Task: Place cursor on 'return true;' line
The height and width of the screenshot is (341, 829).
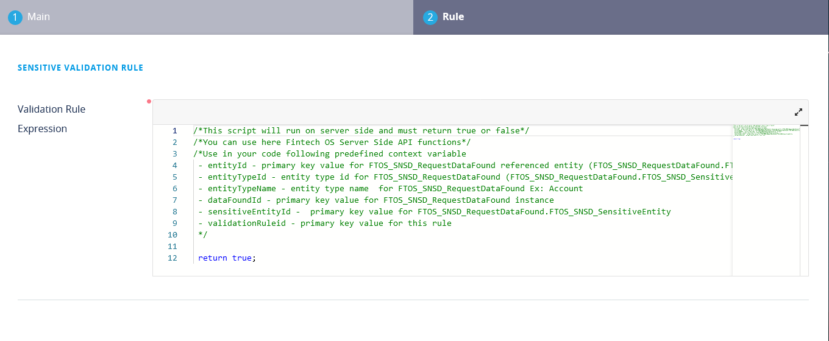Action: [227, 258]
